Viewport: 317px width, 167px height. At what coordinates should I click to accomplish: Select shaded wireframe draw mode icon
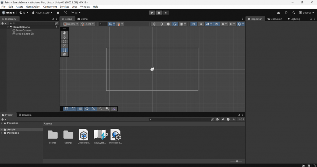click(x=161, y=24)
